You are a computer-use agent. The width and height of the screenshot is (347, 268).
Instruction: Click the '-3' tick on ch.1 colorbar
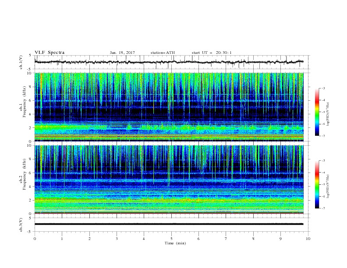pyautogui.click(x=323, y=88)
